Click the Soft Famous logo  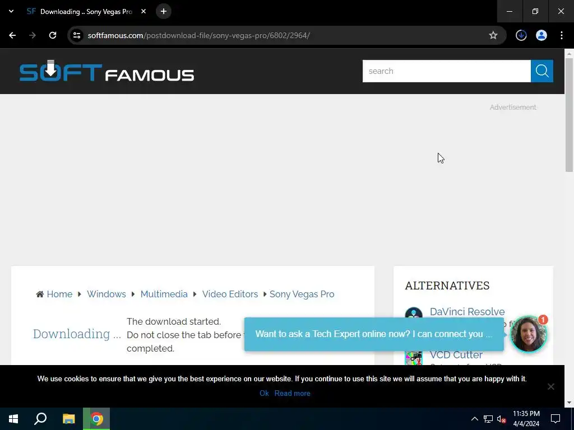coord(107,71)
